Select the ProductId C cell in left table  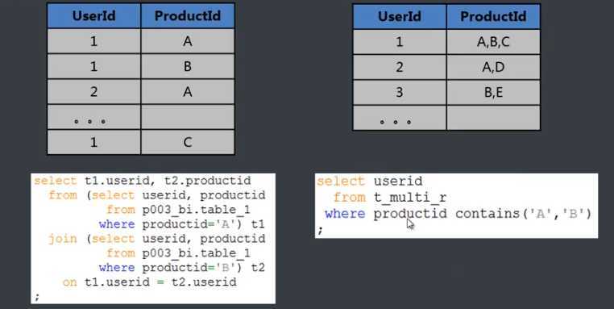[188, 142]
